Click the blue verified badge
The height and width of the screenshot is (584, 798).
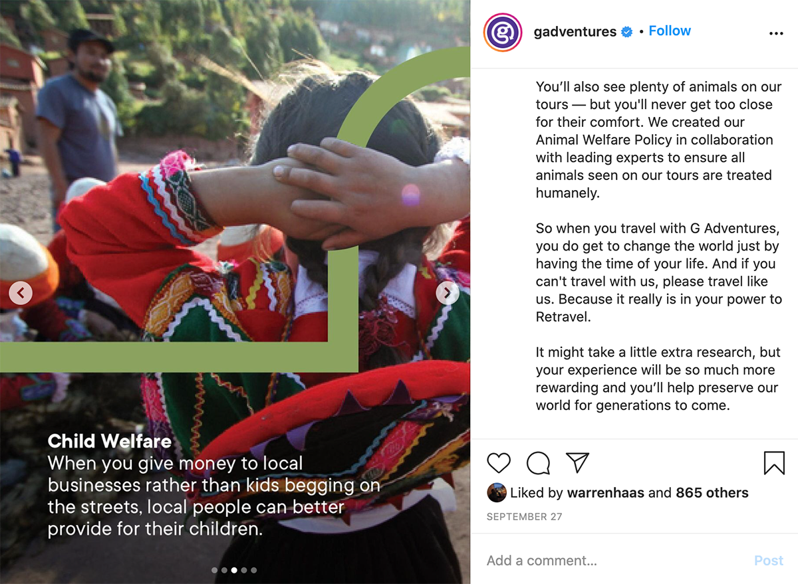[x=626, y=32]
